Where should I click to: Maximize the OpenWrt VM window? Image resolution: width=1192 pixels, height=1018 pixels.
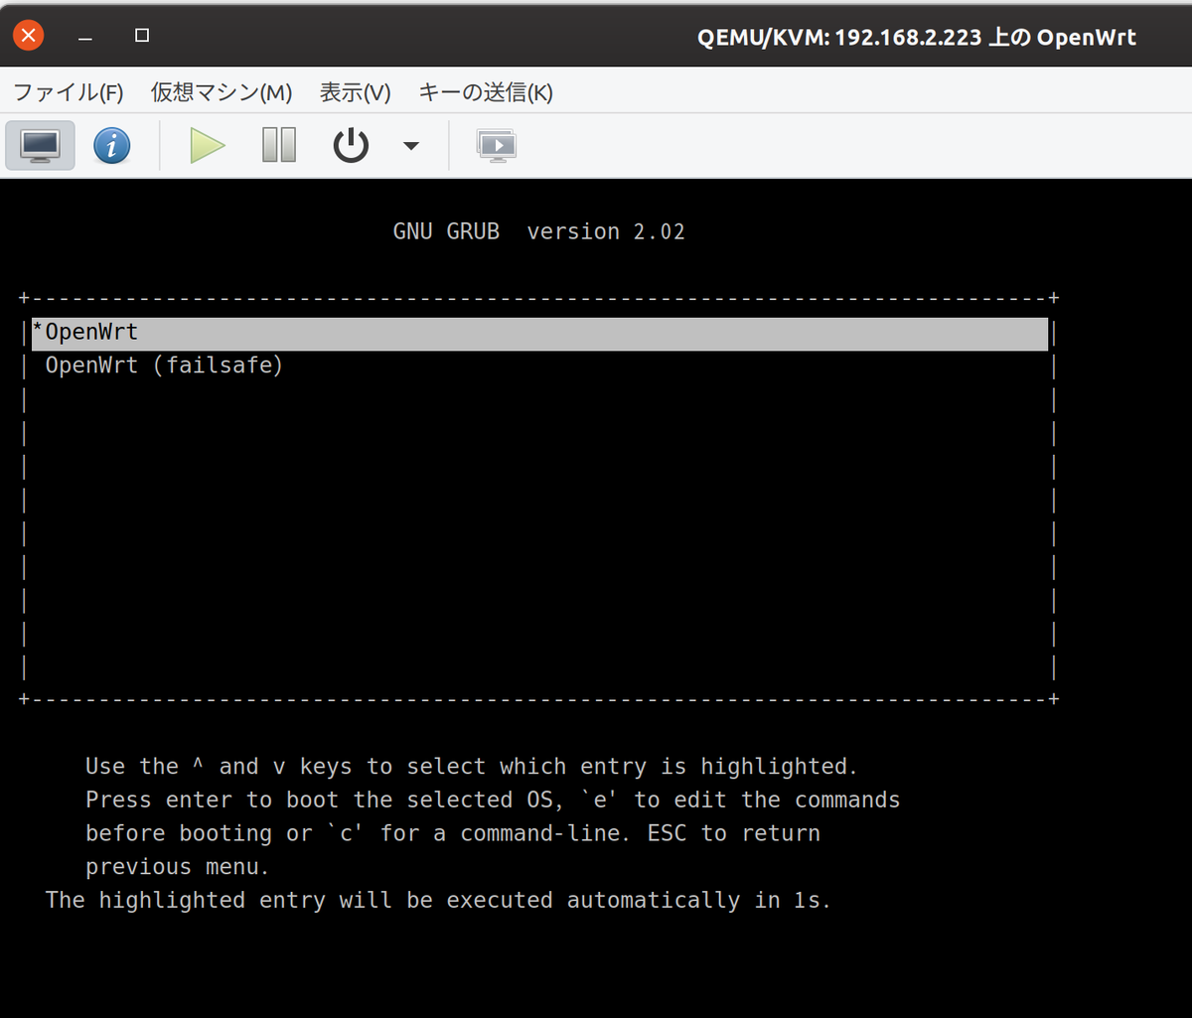(142, 36)
